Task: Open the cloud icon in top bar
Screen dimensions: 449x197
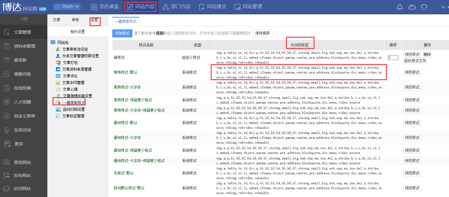Action: (x=412, y=7)
